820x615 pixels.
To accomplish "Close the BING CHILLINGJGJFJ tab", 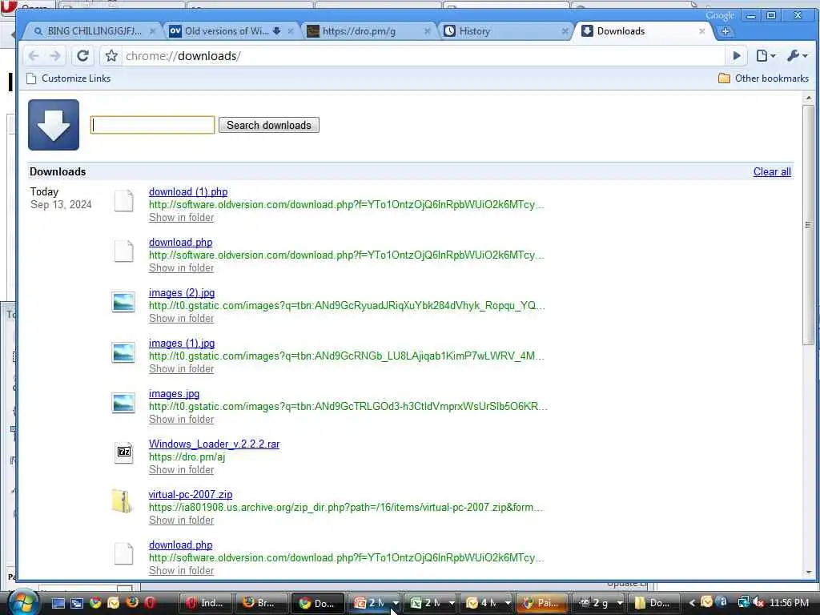I will click(152, 31).
